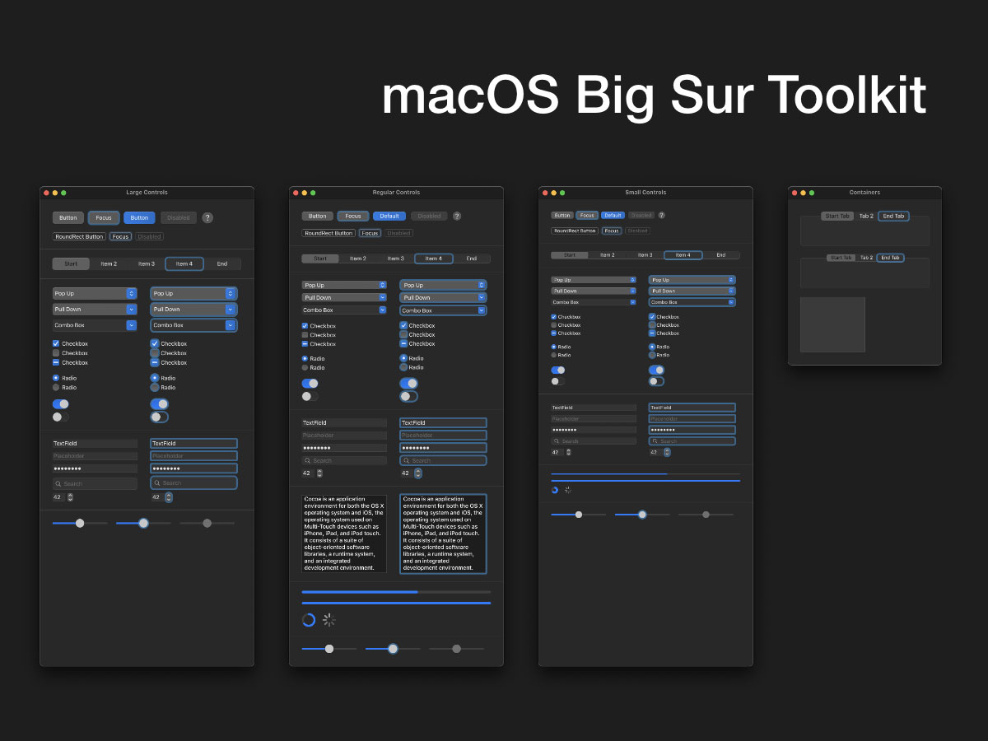The height and width of the screenshot is (741, 988).
Task: Click the spinning activity indicator in Regular Controls
Action: click(329, 620)
